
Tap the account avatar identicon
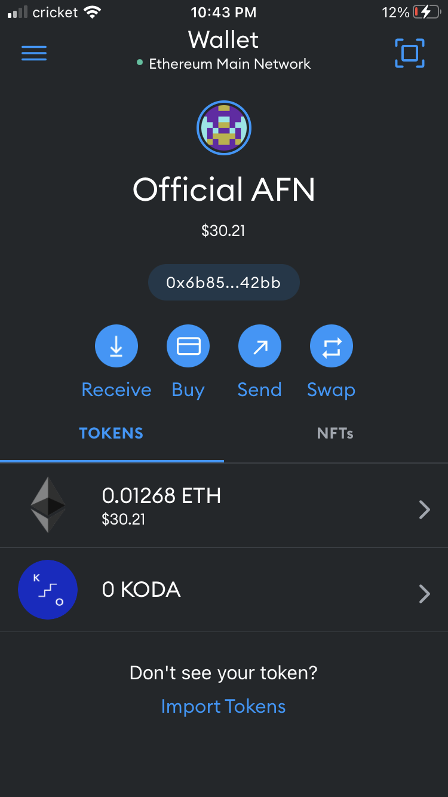click(x=224, y=128)
